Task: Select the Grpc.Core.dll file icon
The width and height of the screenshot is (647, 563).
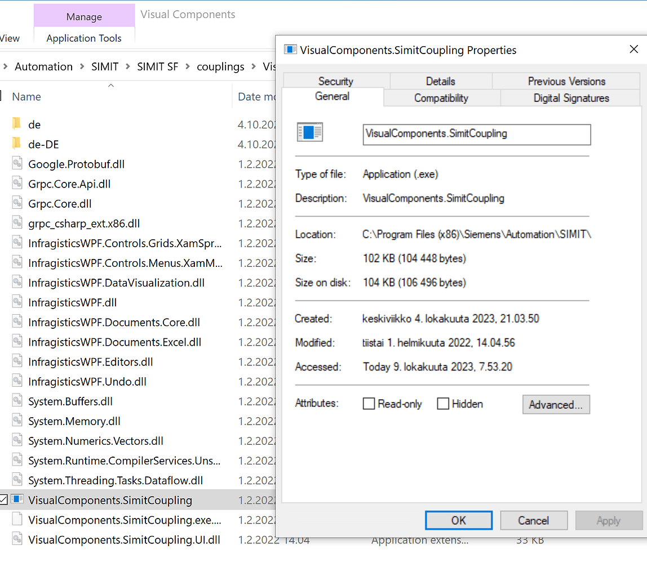Action: [16, 203]
